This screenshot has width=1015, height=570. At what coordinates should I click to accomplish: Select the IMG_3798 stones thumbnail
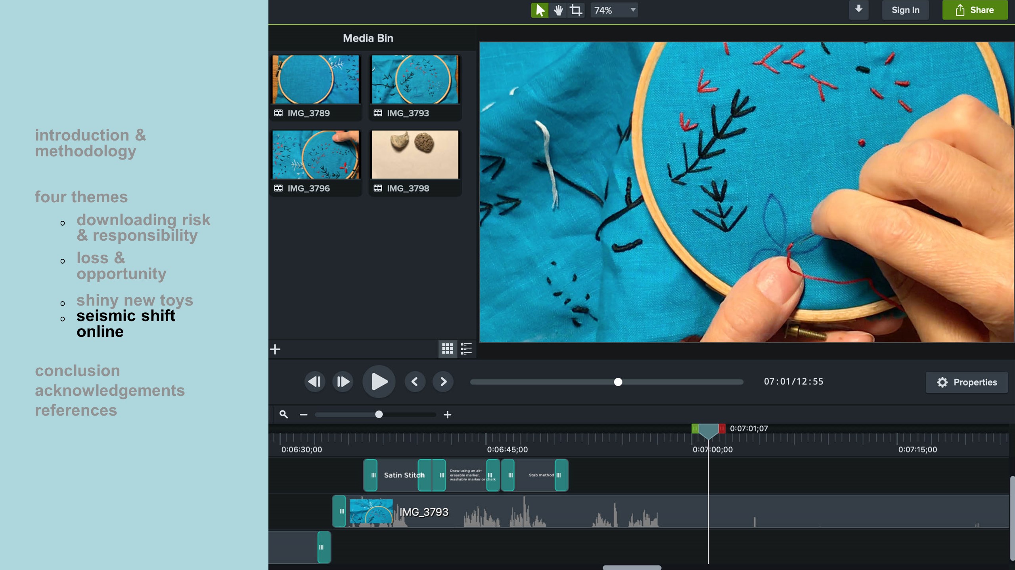pos(415,155)
